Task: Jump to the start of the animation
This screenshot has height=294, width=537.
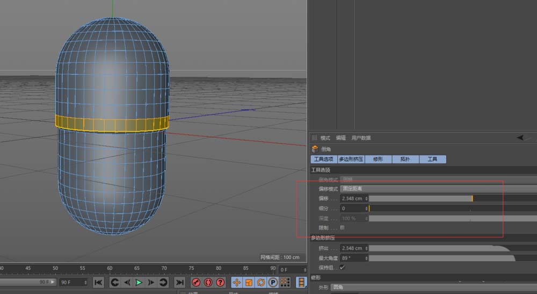Action: 98,282
